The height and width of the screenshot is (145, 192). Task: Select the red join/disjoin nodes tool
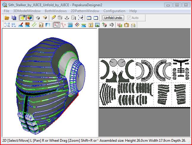click(x=63, y=25)
